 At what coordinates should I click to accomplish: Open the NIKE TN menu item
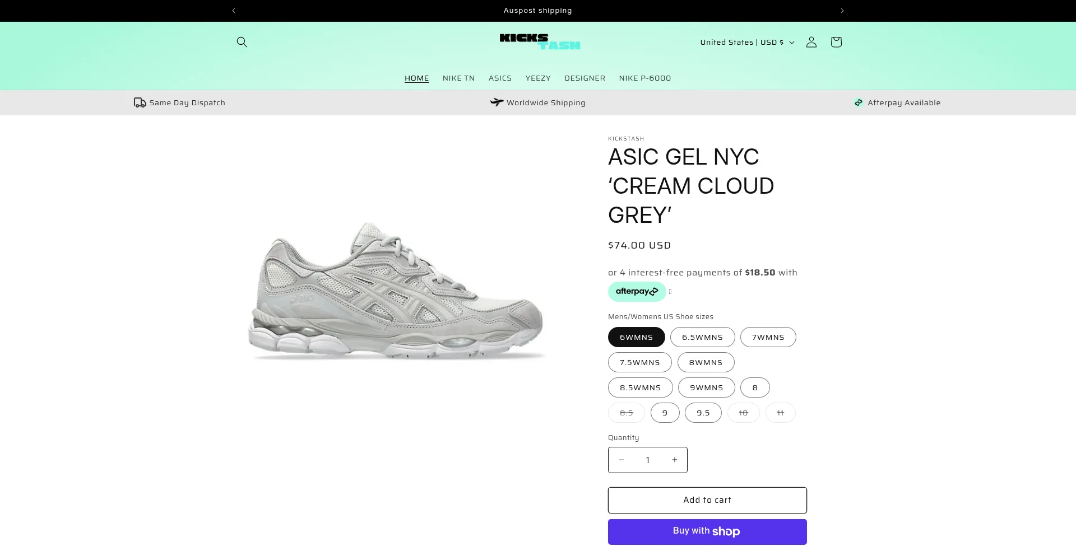click(x=458, y=78)
